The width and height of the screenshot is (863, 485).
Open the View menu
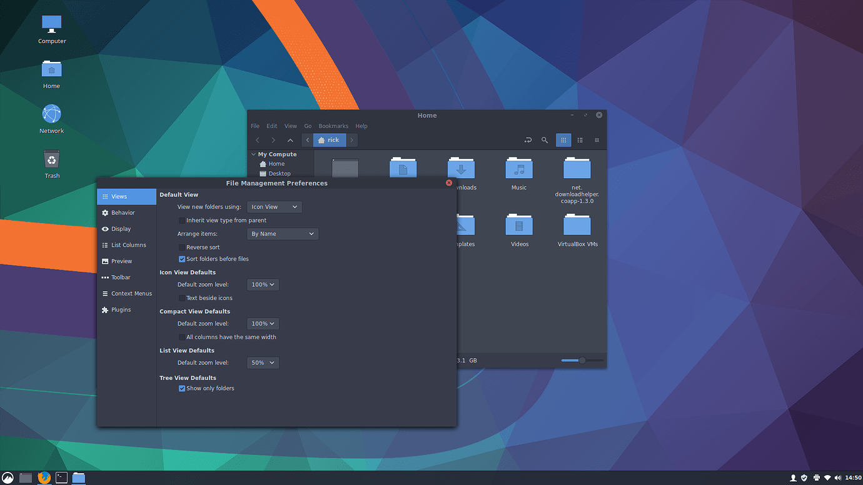coord(291,126)
